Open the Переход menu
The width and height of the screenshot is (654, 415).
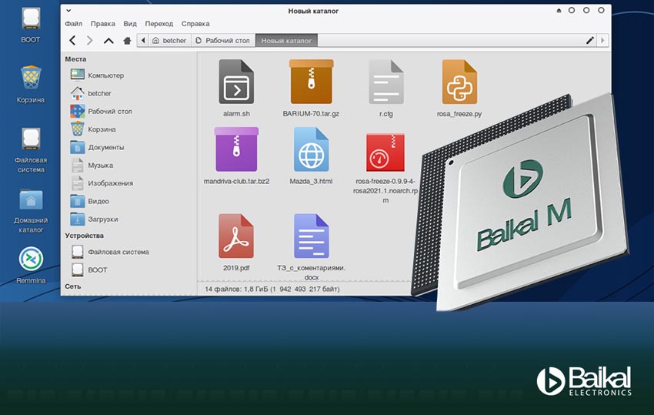[x=159, y=24]
